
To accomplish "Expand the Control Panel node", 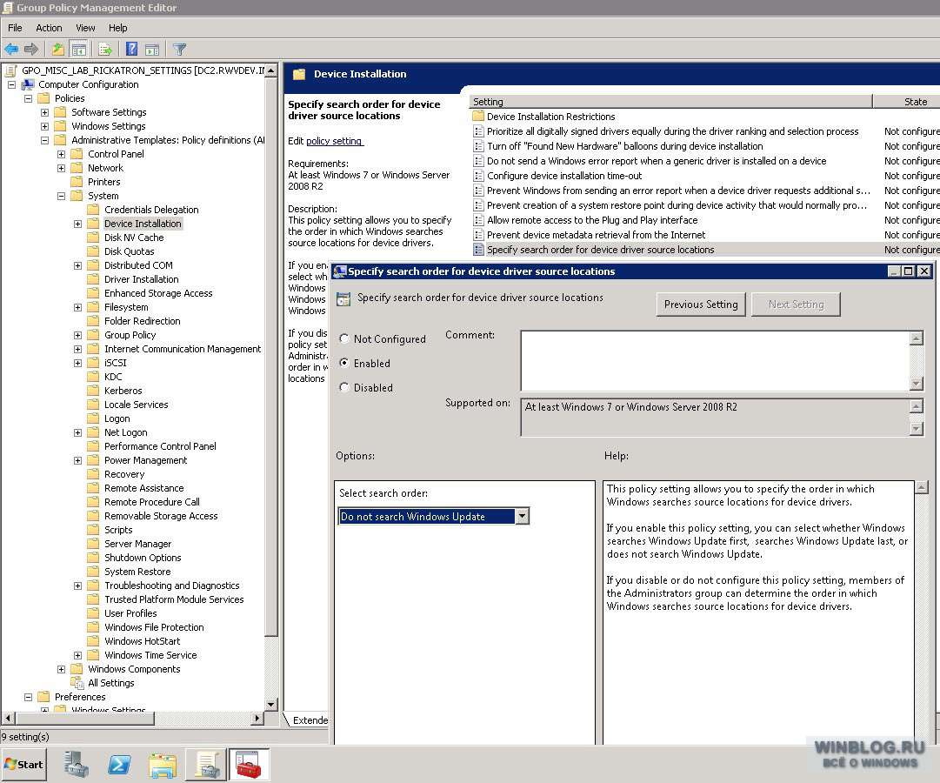I will [x=61, y=154].
